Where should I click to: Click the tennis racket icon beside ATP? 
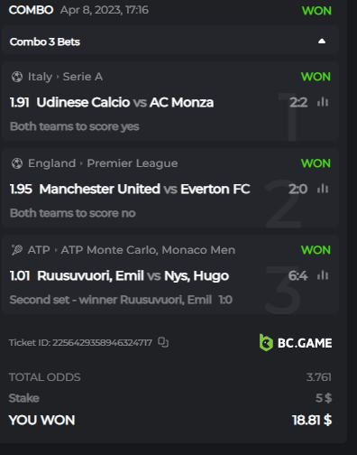pos(17,250)
